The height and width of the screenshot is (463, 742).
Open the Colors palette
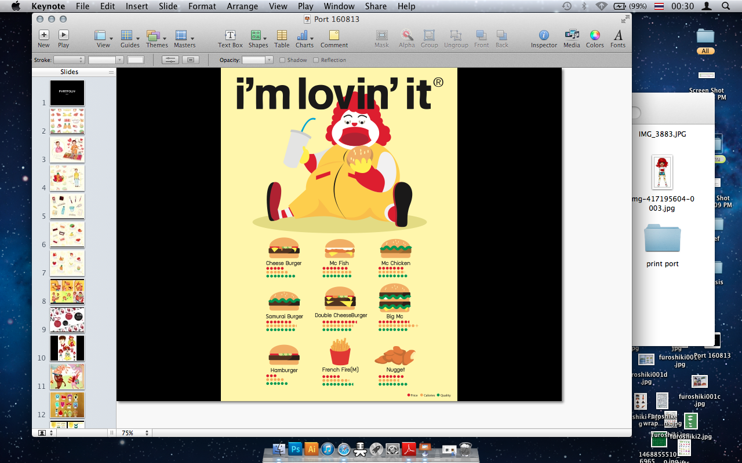click(595, 39)
